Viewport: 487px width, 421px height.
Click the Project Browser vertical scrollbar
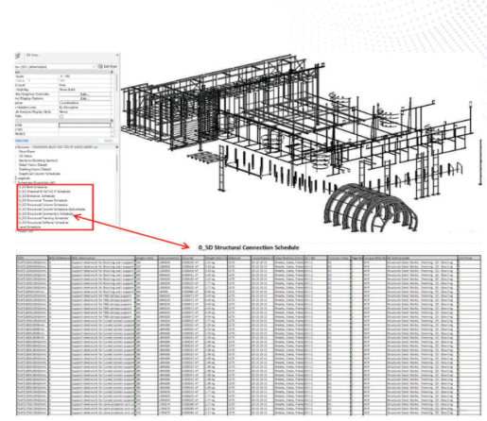click(x=117, y=163)
